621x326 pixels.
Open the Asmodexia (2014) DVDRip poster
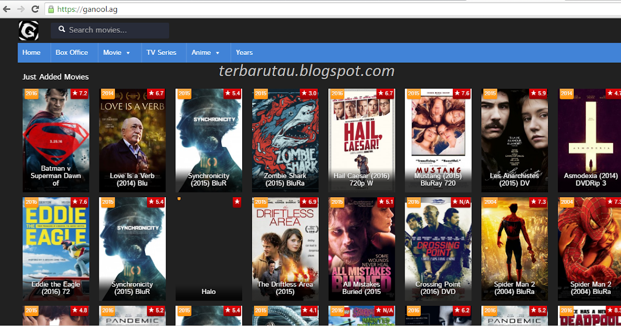589,140
